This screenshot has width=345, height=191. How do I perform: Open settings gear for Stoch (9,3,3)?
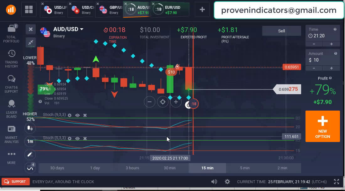pyautogui.click(x=70, y=115)
